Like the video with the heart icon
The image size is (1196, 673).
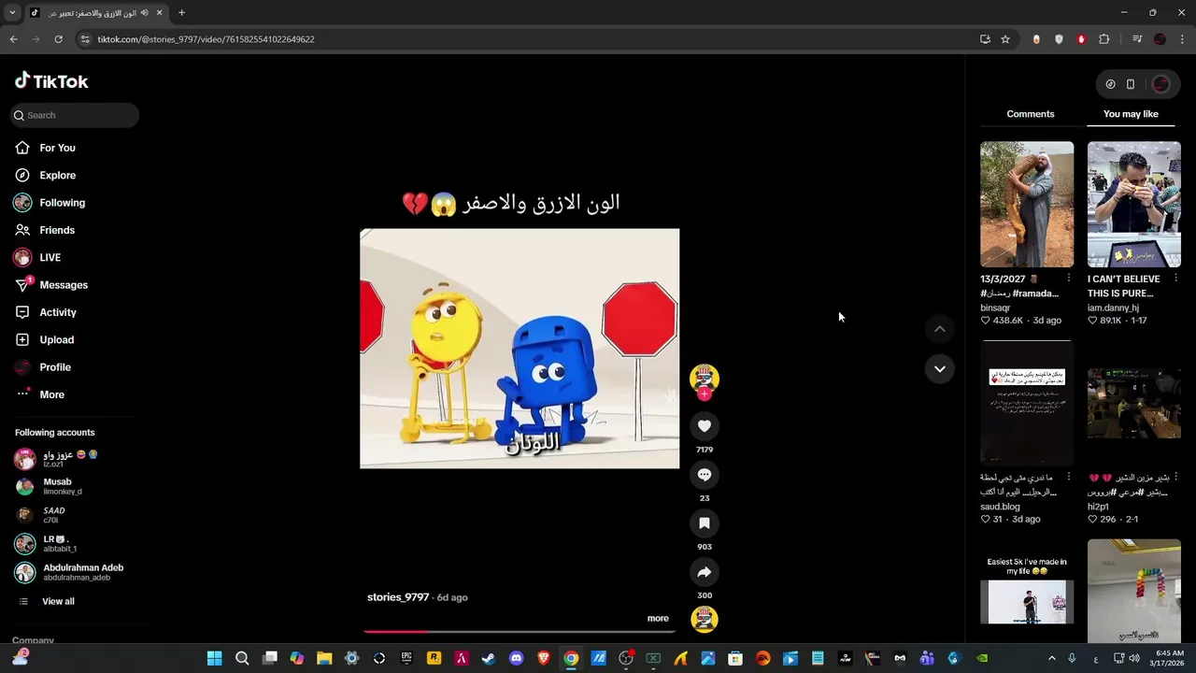tap(705, 426)
